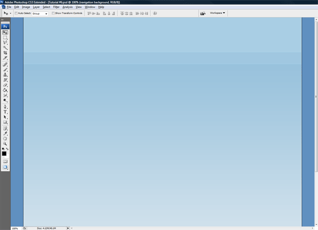Reset default foreground and background colors
Viewport: 318px width, 230px height.
tap(3, 149)
